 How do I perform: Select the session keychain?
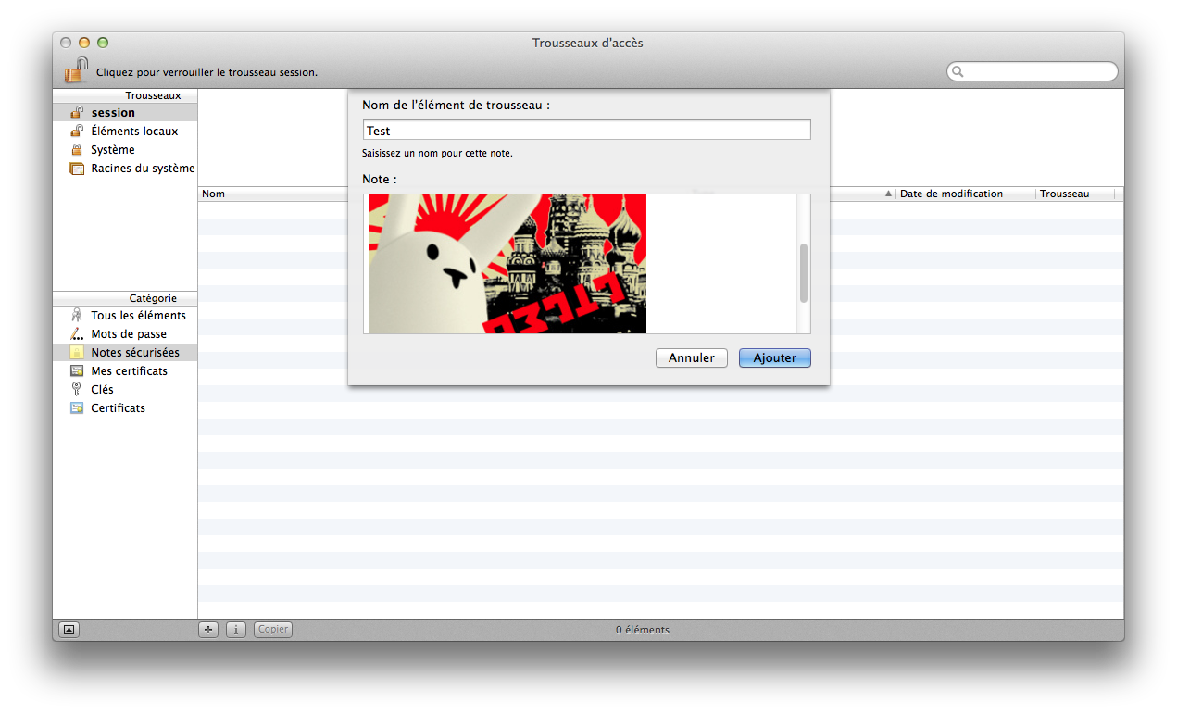(x=125, y=113)
